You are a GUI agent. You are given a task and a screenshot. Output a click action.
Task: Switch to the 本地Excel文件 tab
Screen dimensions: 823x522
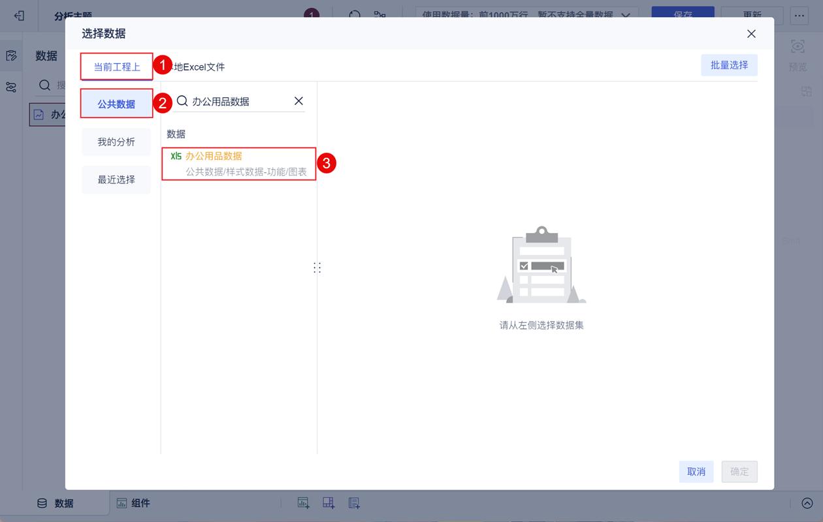point(194,67)
